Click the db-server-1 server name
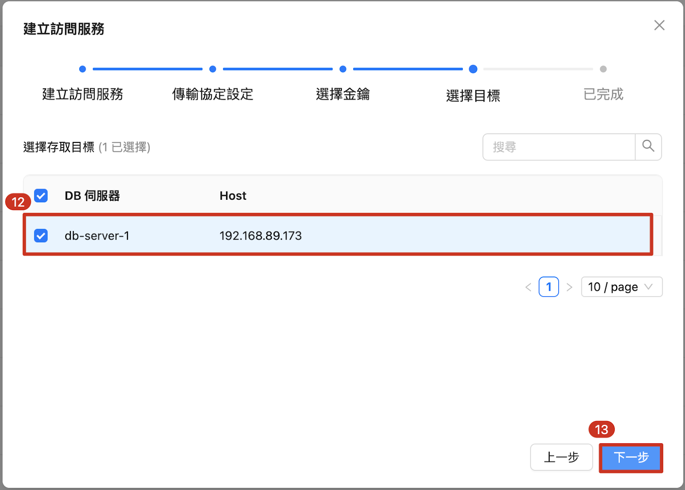The image size is (685, 490). pyautogui.click(x=97, y=236)
